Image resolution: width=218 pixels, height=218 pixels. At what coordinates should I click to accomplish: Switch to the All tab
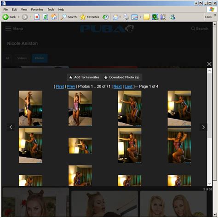(x=7, y=58)
